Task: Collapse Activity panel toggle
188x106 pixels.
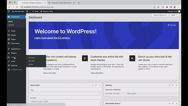Action: [177, 85]
